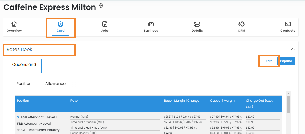Click the scrollbar up arrow in rates table
305x134 pixels.
(x=288, y=94)
